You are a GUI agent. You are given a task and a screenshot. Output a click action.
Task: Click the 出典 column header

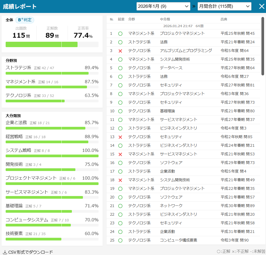pos(224,19)
